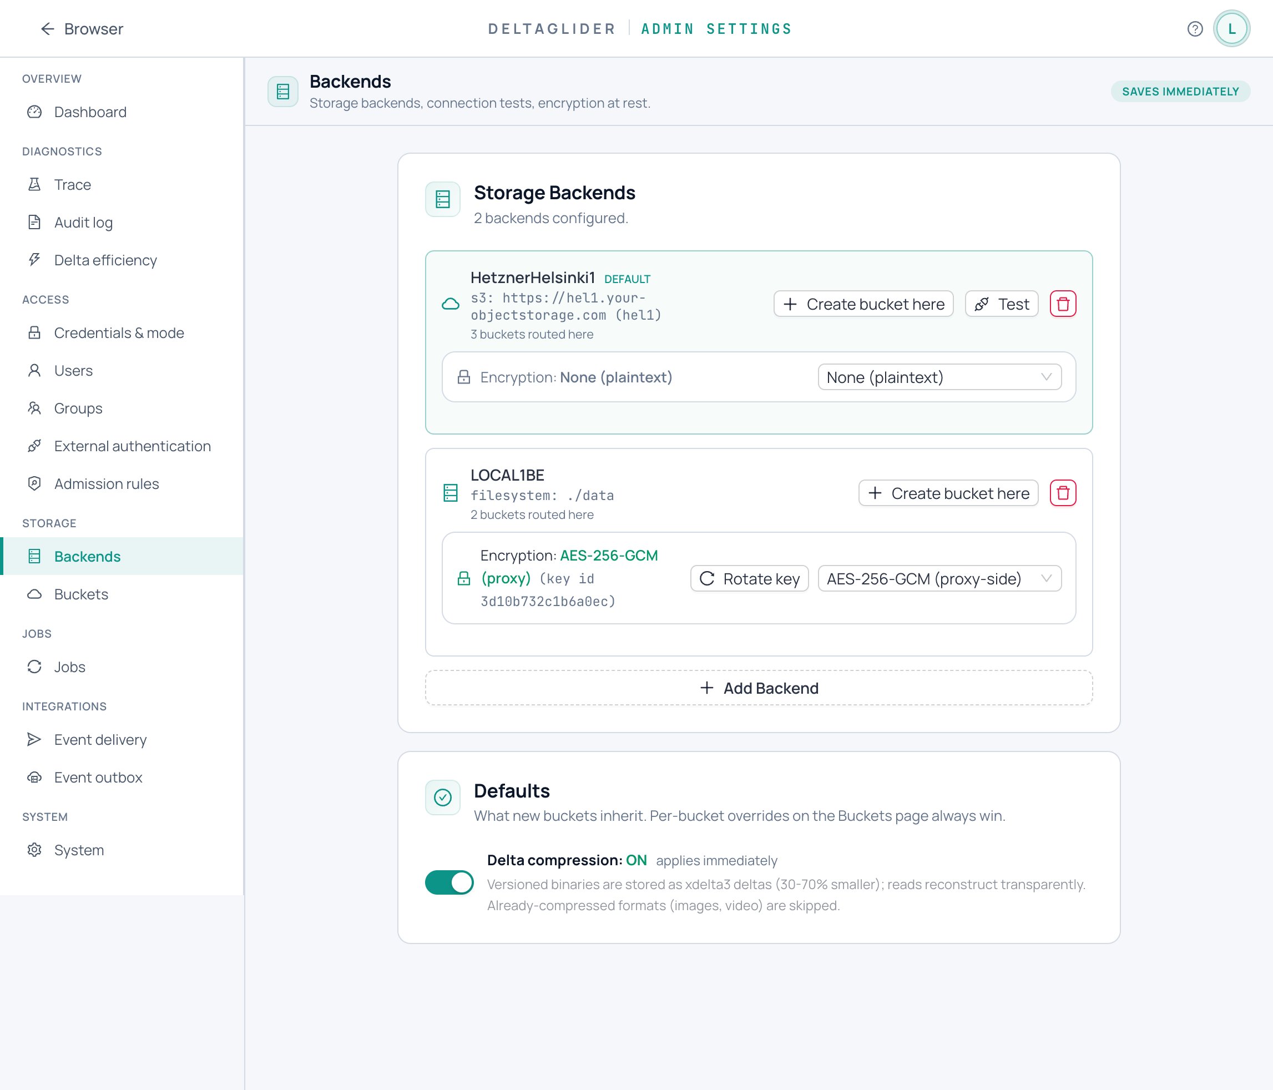Open the Users page
Screen dimensions: 1273x1090
[x=123, y=371]
